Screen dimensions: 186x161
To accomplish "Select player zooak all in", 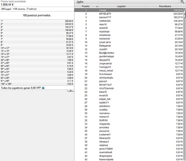I will pos(105,42).
